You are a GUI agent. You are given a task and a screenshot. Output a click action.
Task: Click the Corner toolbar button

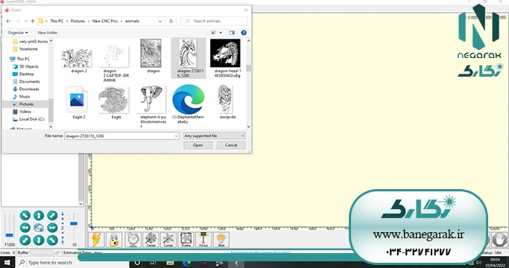pyautogui.click(x=168, y=240)
